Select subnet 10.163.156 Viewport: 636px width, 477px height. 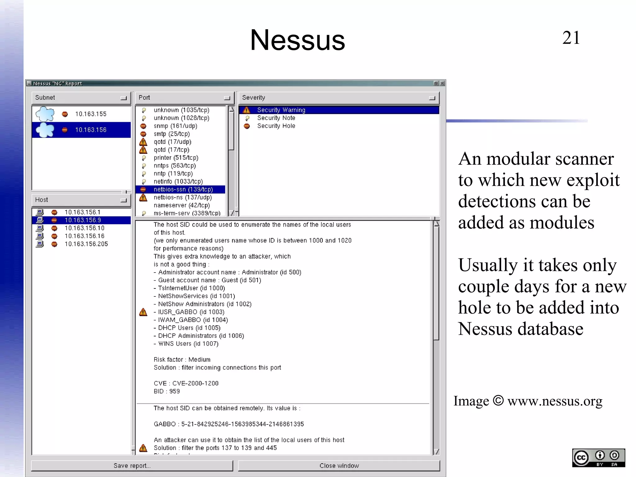(81, 130)
